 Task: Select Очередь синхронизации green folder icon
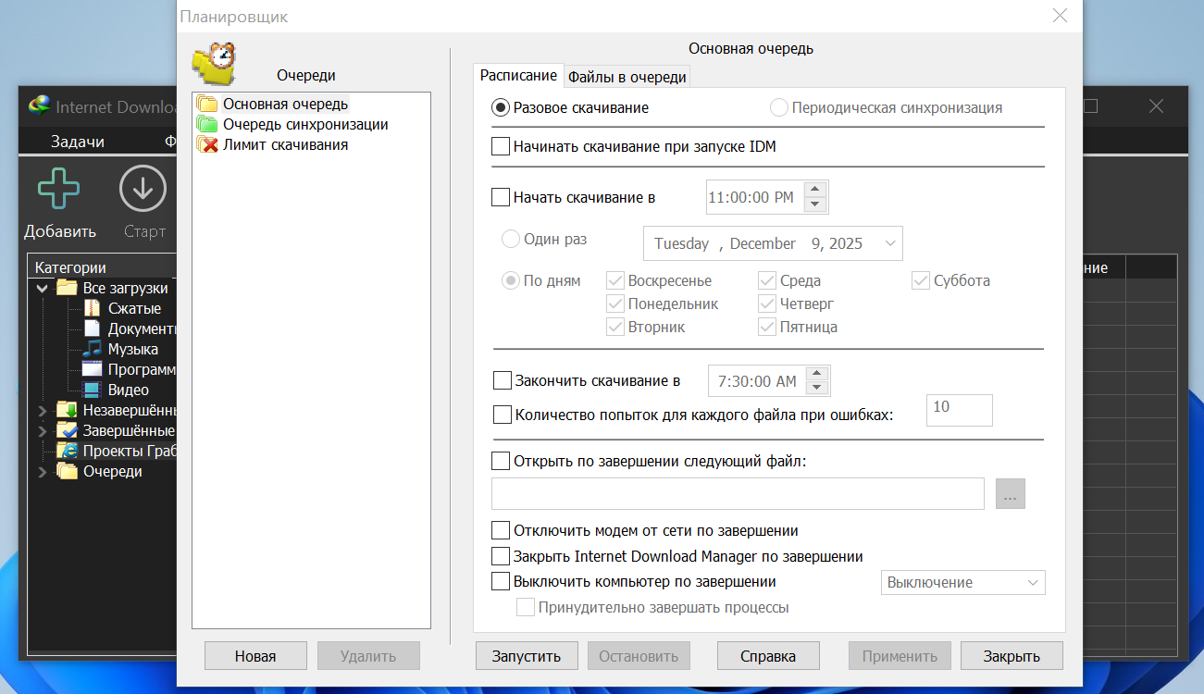(206, 125)
